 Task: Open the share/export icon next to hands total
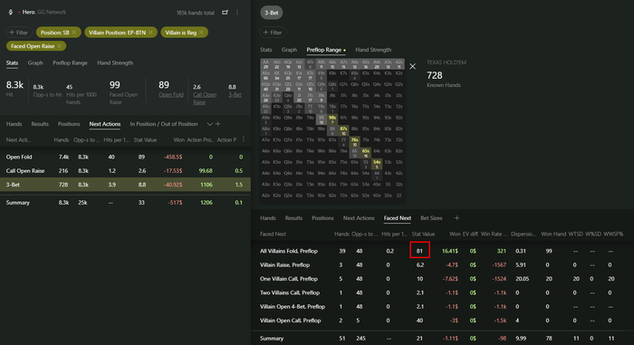click(x=226, y=13)
